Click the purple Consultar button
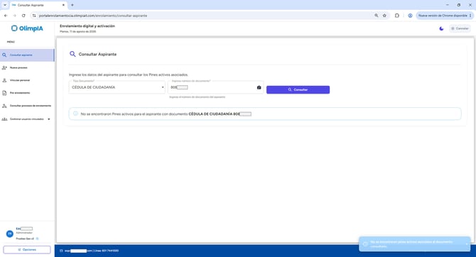This screenshot has width=476, height=257. pyautogui.click(x=298, y=90)
